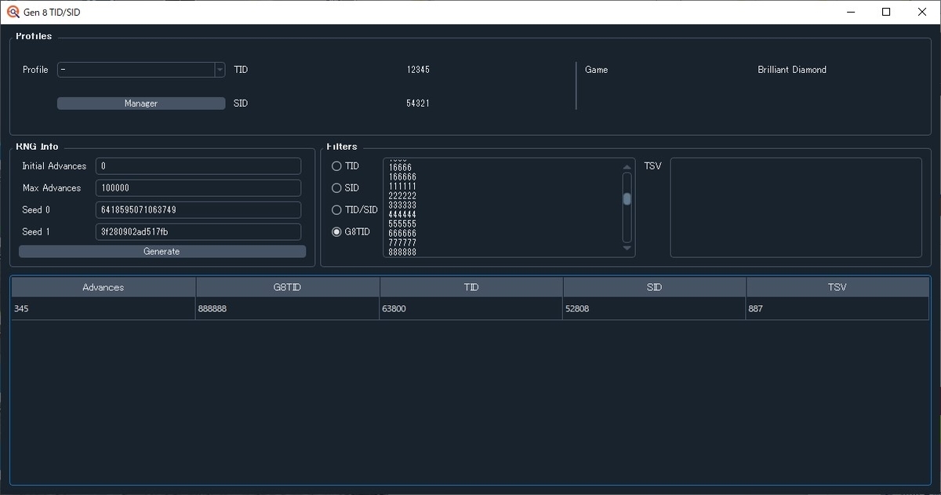Click inside the TSV text area
Screen dimensions: 941x495
[x=795, y=207]
